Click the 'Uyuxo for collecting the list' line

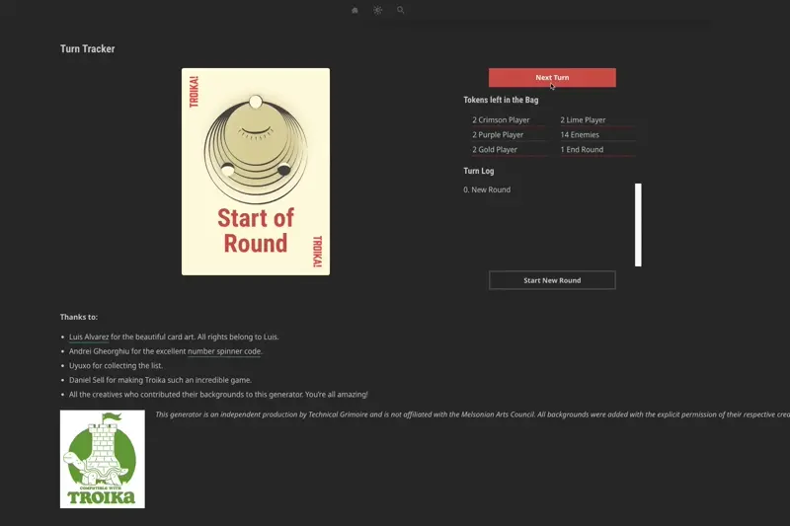click(116, 365)
